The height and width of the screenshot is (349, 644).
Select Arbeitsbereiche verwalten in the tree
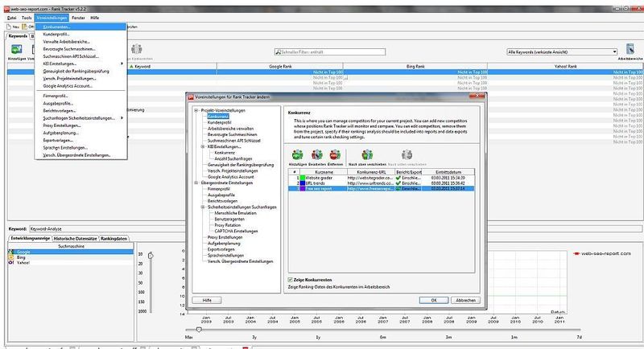(230, 129)
